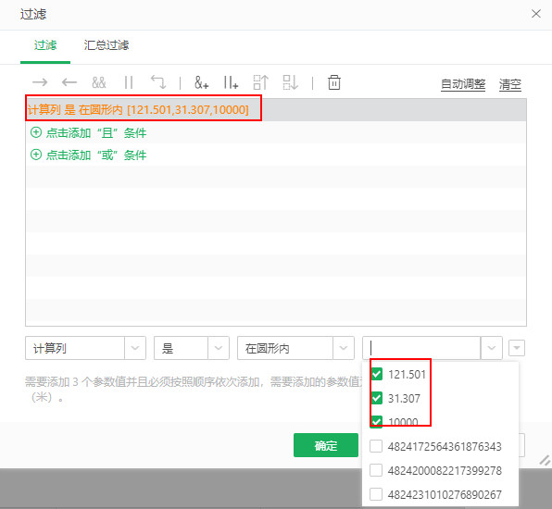The image size is (552, 509).
Task: Open the 是 operator dropdown
Action: tap(219, 348)
